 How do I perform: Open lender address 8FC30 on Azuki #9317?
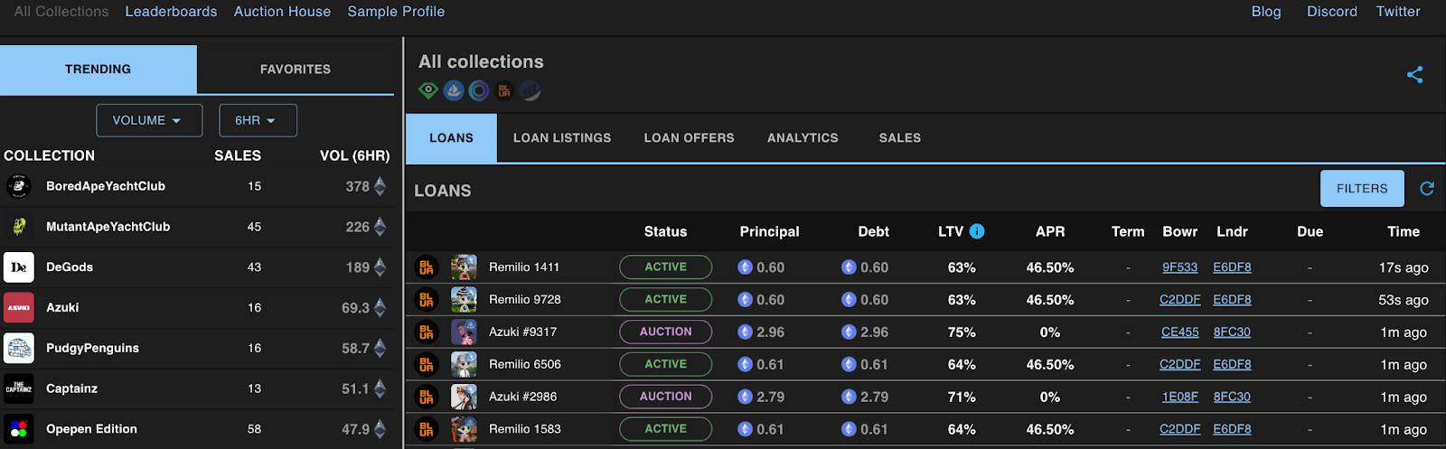[x=1232, y=332]
